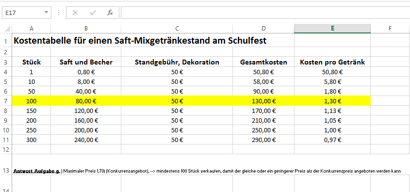
Task: Click the Cancel (X) formula bar icon
Action: (75, 13)
